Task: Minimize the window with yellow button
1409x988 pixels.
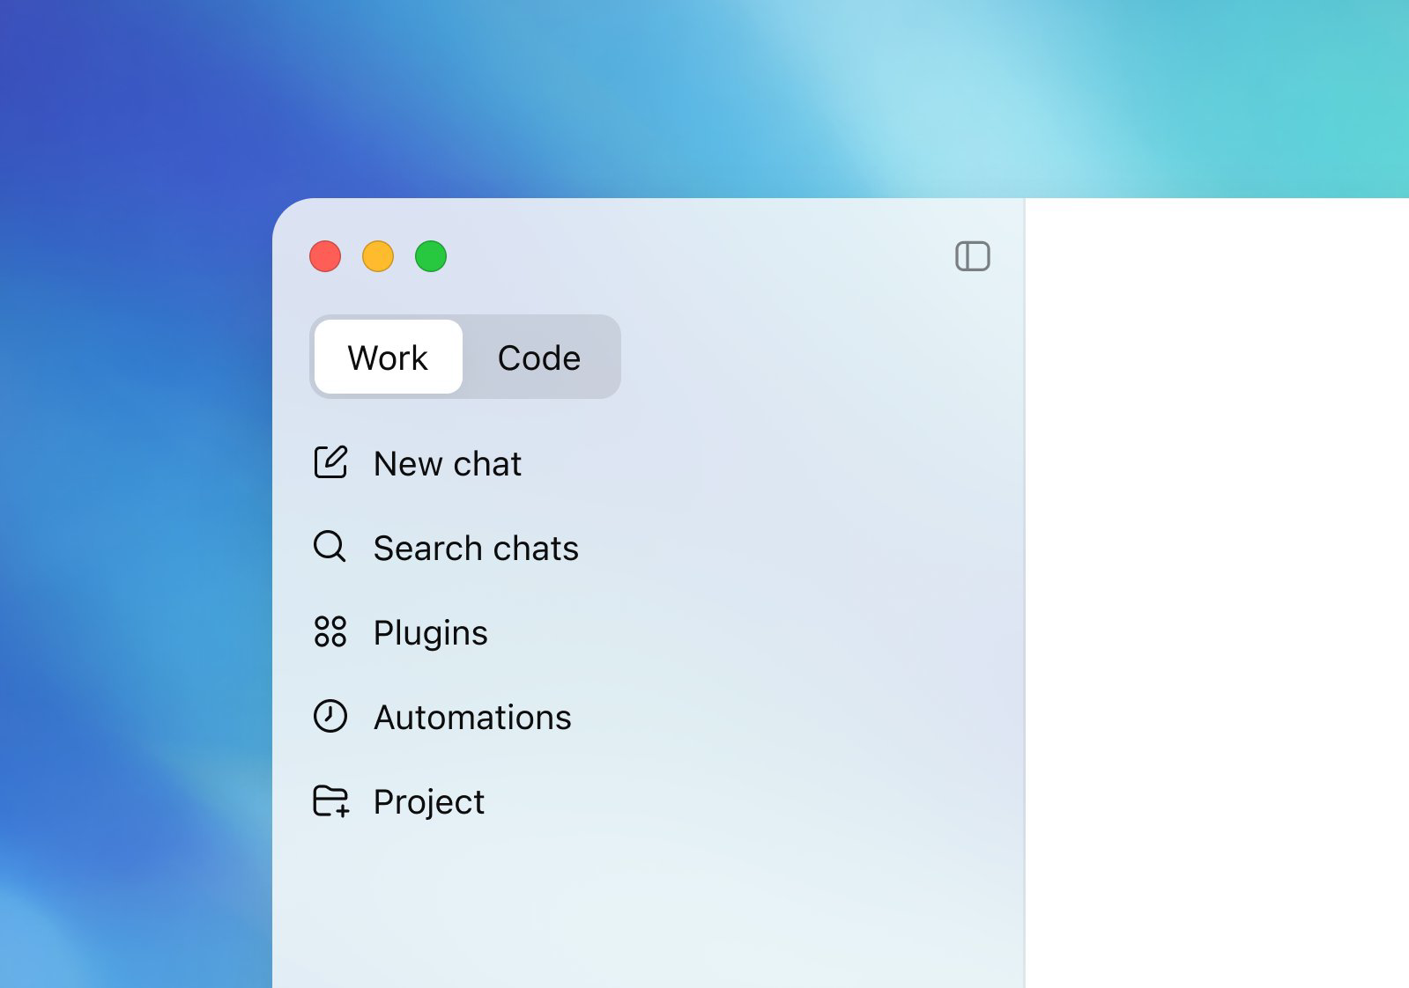Action: click(x=378, y=256)
